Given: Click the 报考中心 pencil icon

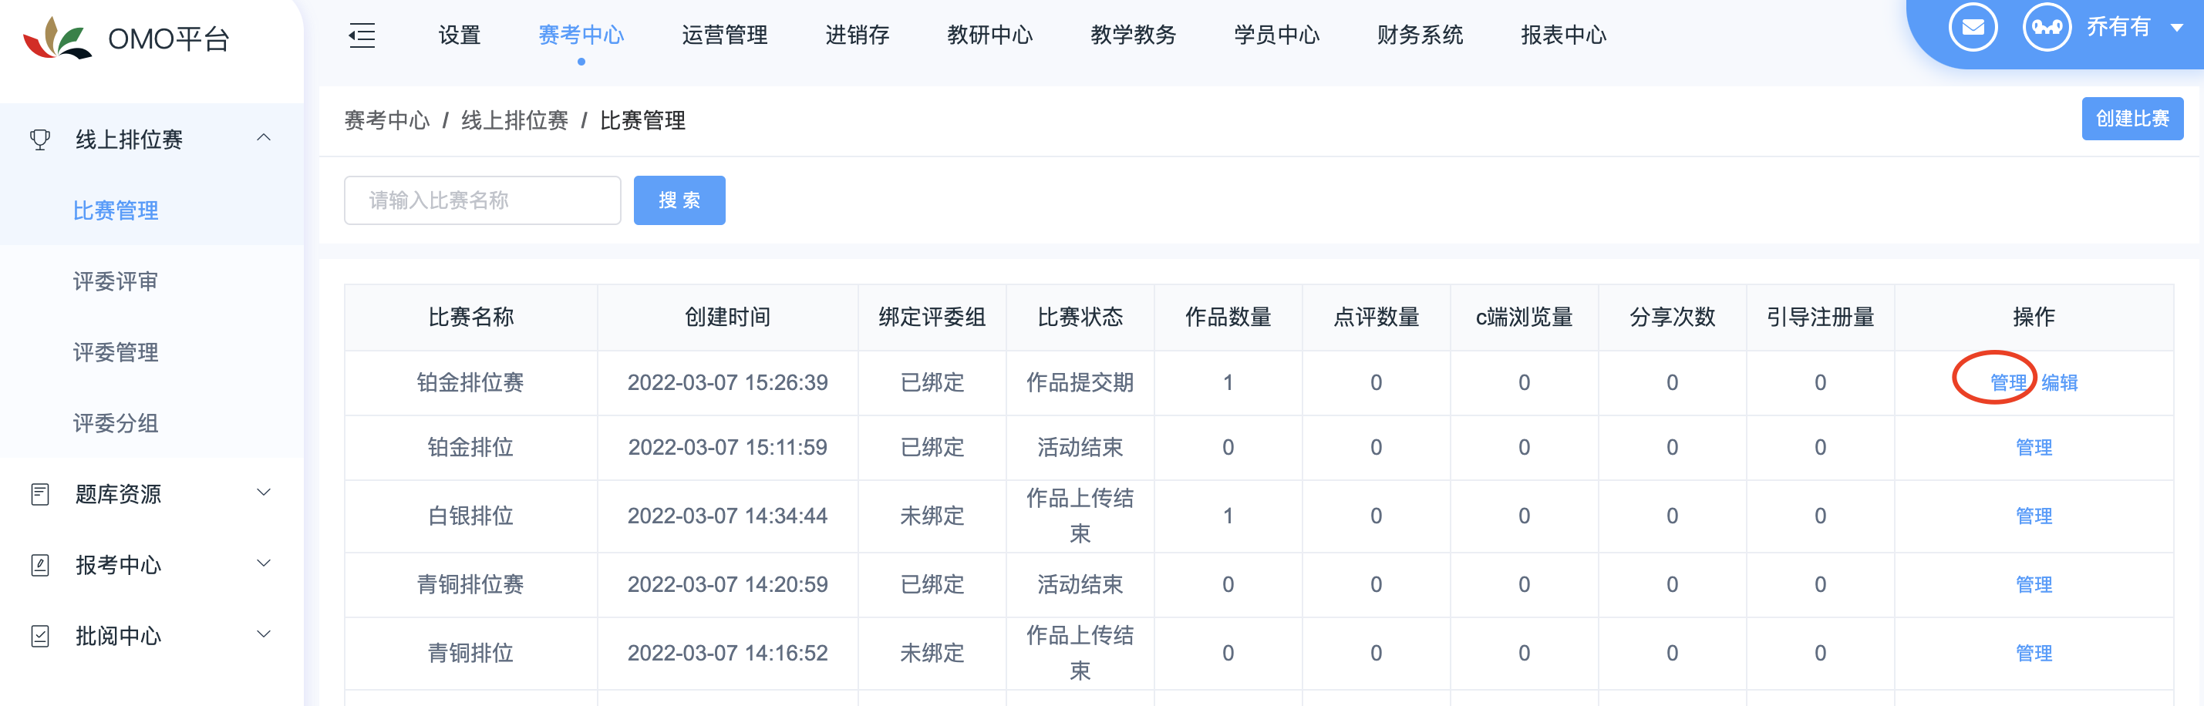Looking at the screenshot, I should [x=40, y=565].
